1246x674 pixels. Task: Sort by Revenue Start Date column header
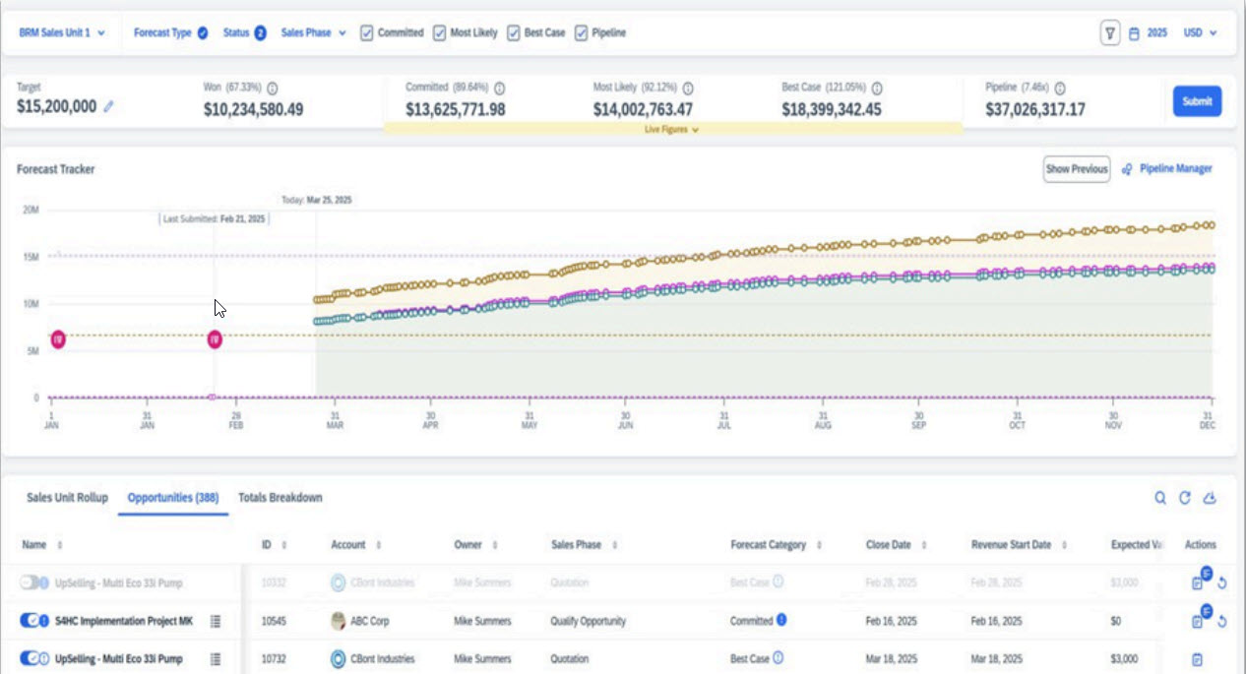(1019, 544)
